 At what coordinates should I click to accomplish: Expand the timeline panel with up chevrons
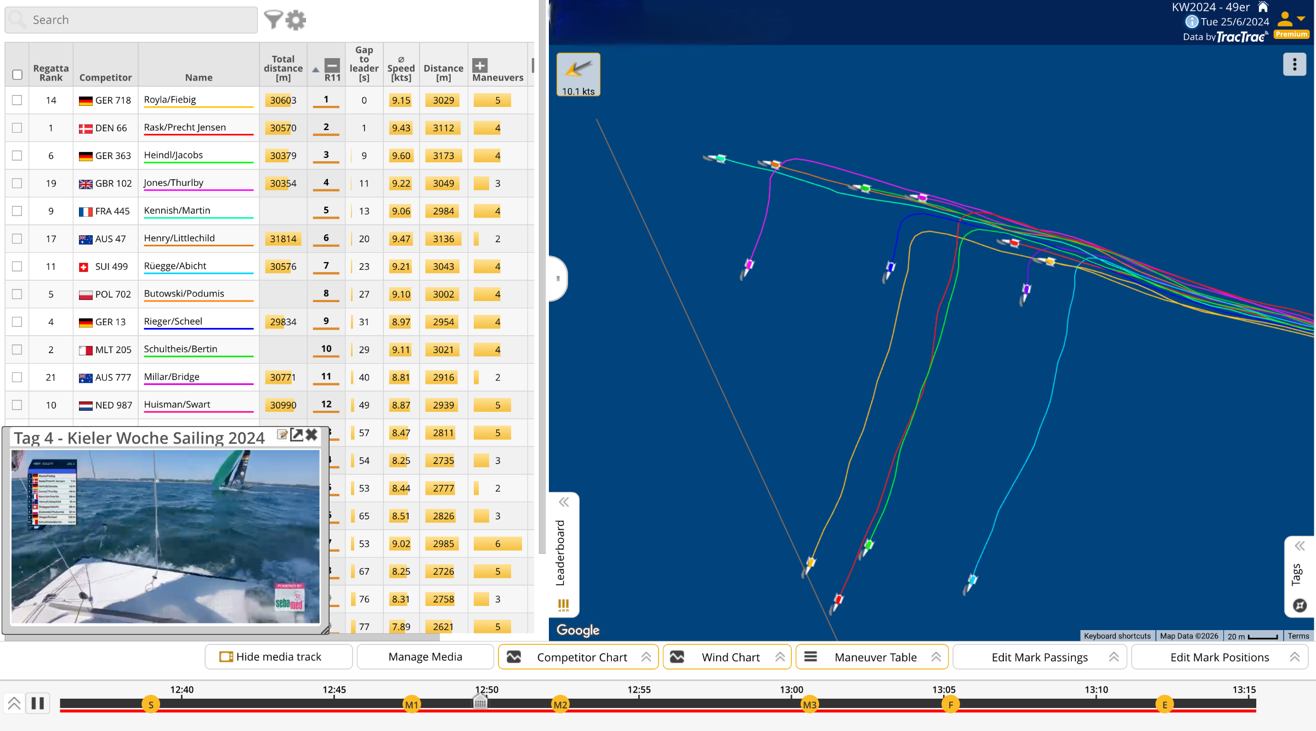(x=14, y=703)
